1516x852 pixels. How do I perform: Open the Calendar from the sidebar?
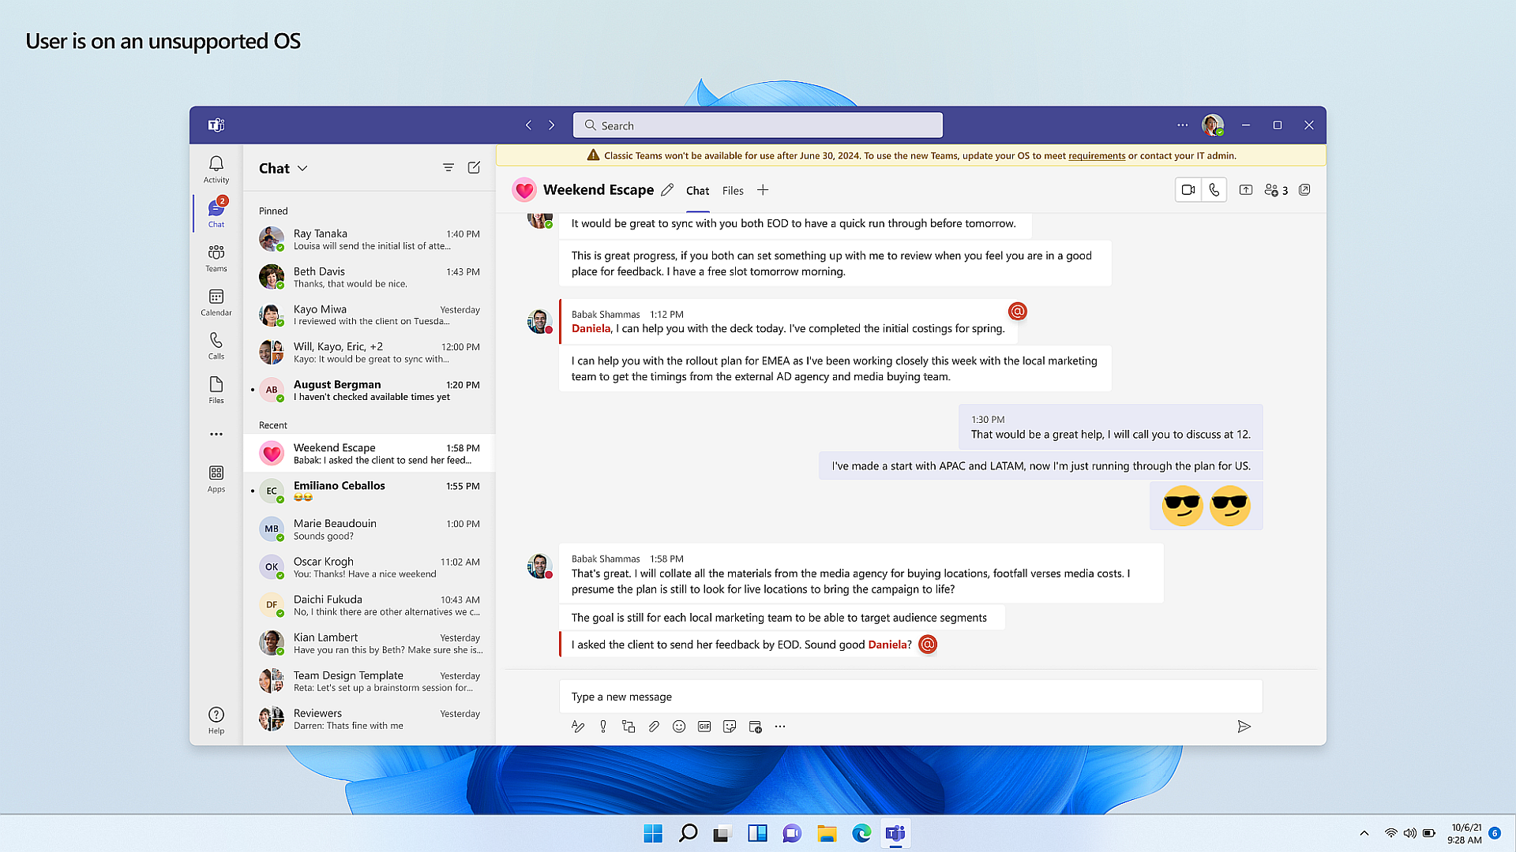point(216,301)
